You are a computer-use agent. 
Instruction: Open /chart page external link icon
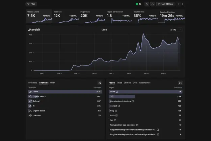[117, 92]
